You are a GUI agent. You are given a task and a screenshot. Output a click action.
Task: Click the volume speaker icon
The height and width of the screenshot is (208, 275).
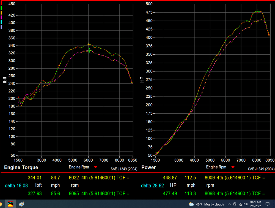pyautogui.click(x=245, y=204)
